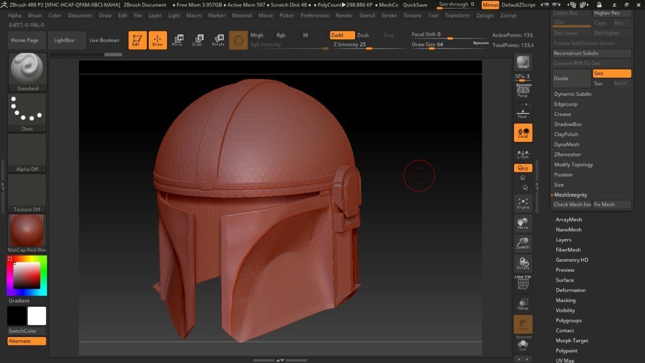Select the Scale transform tool

(x=197, y=40)
